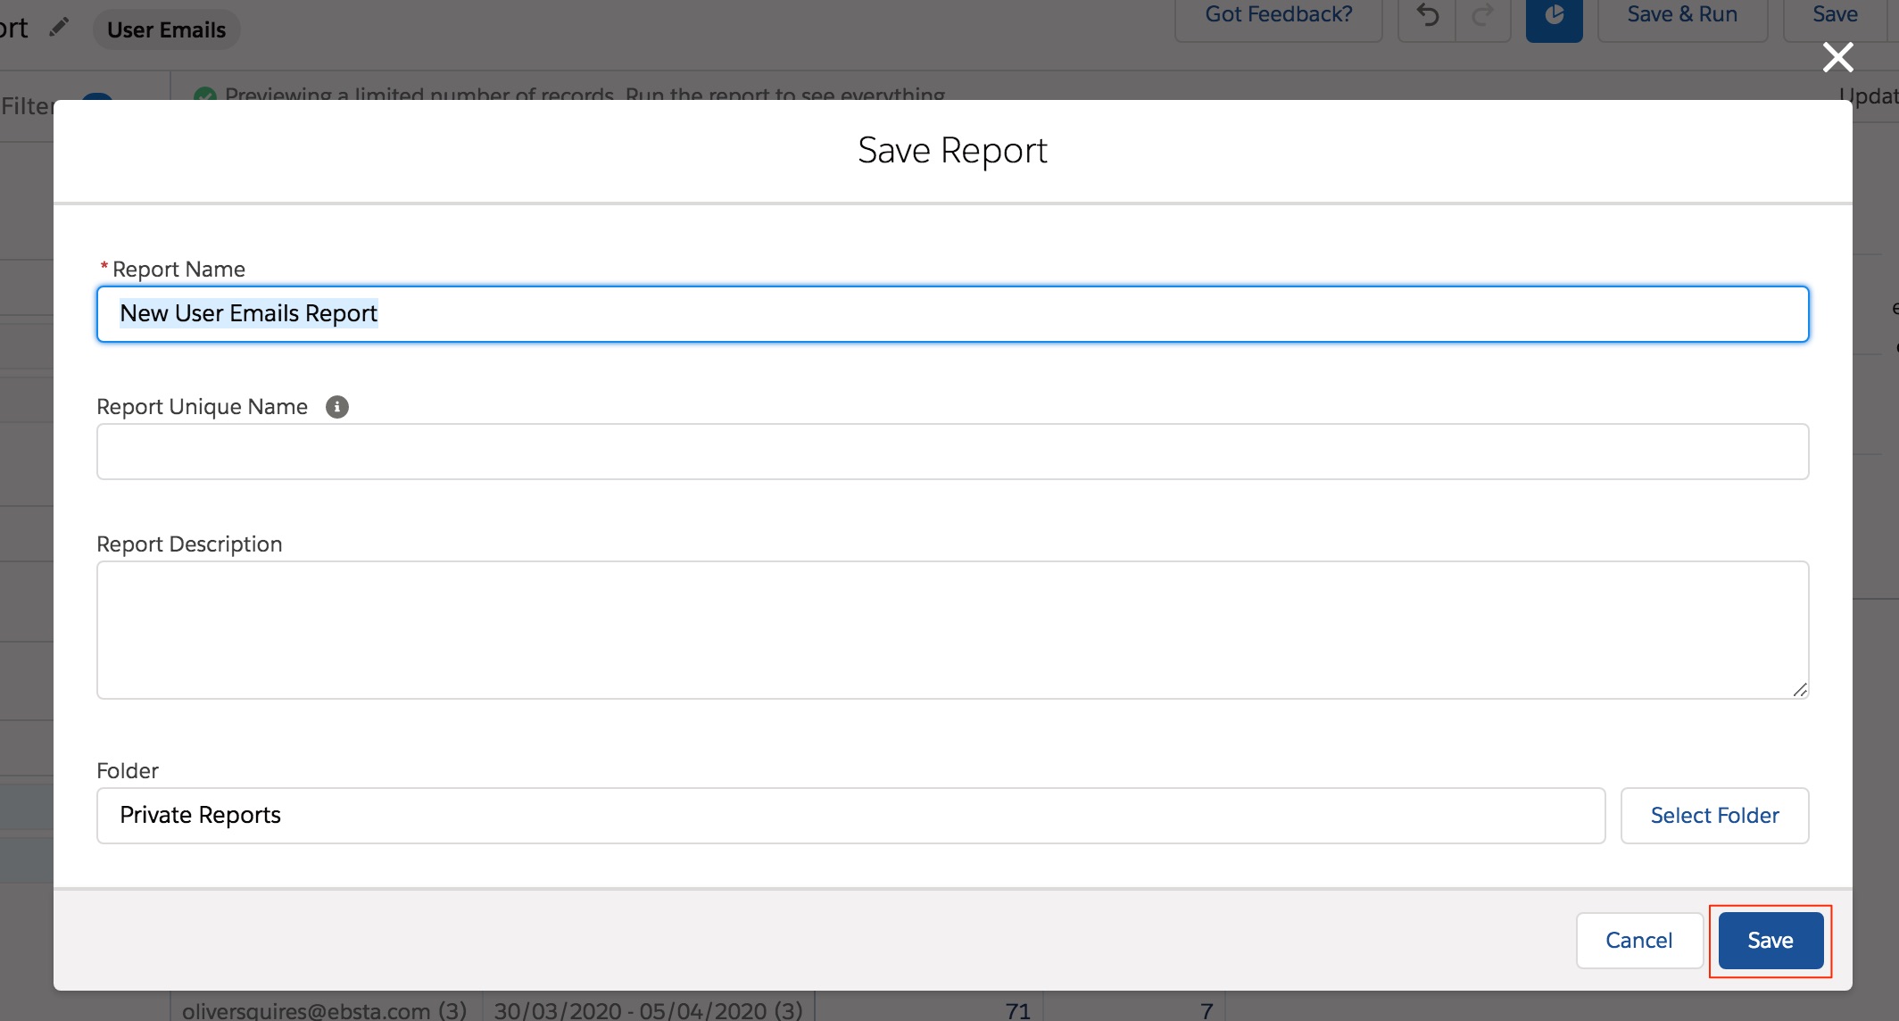Click the Private Reports folder field
Image resolution: width=1899 pixels, height=1021 pixels.
pos(850,815)
